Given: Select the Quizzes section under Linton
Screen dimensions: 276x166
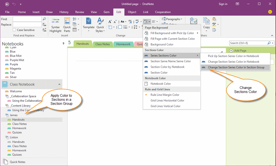Looking at the screenshot, I should [17, 155].
